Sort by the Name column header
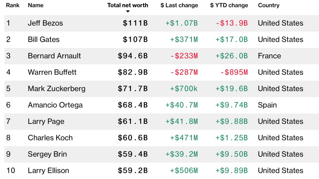The height and width of the screenshot is (179, 319). coord(35,5)
